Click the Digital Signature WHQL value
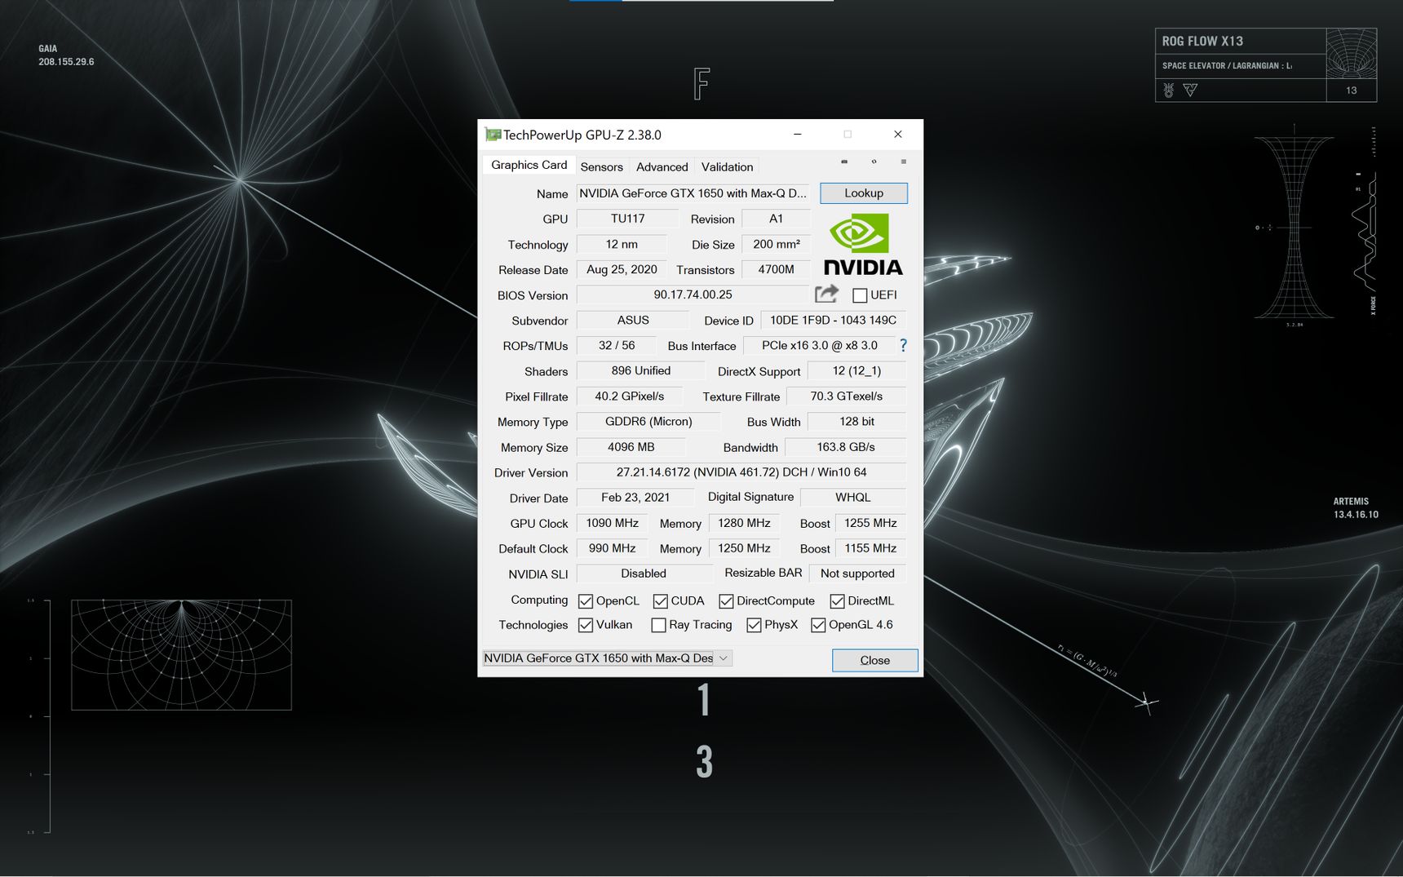The image size is (1403, 877). point(852,497)
